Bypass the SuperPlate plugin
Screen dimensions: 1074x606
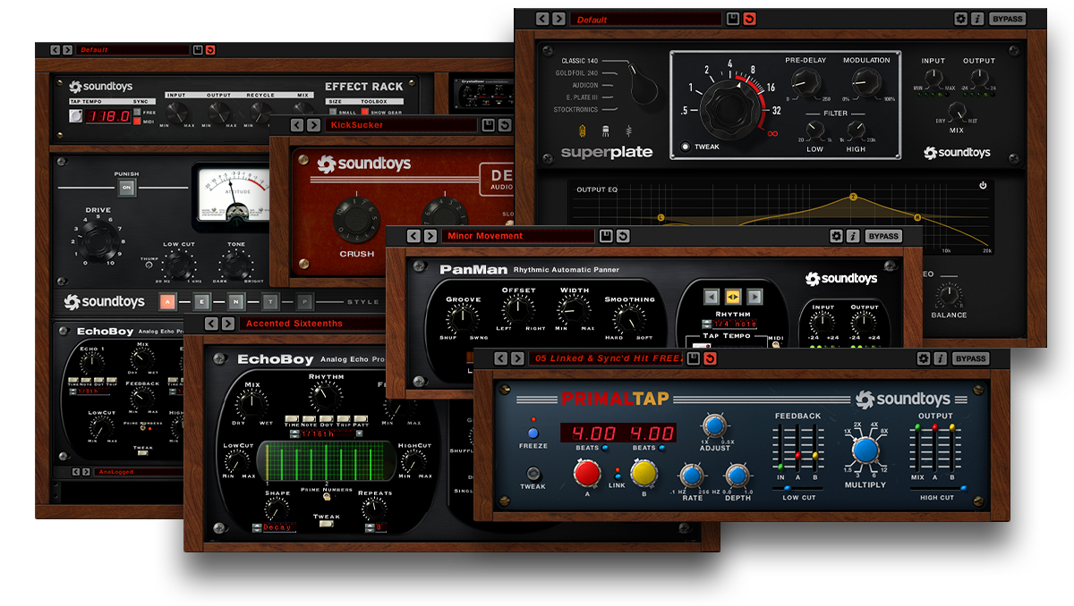click(x=1007, y=19)
